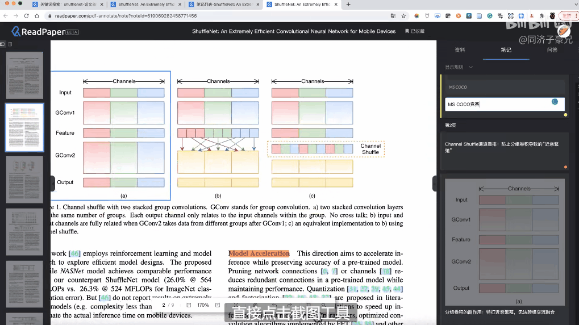579x325 pixels.
Task: Collapse the left thumbnail sidebar handle
Action: tap(52, 184)
